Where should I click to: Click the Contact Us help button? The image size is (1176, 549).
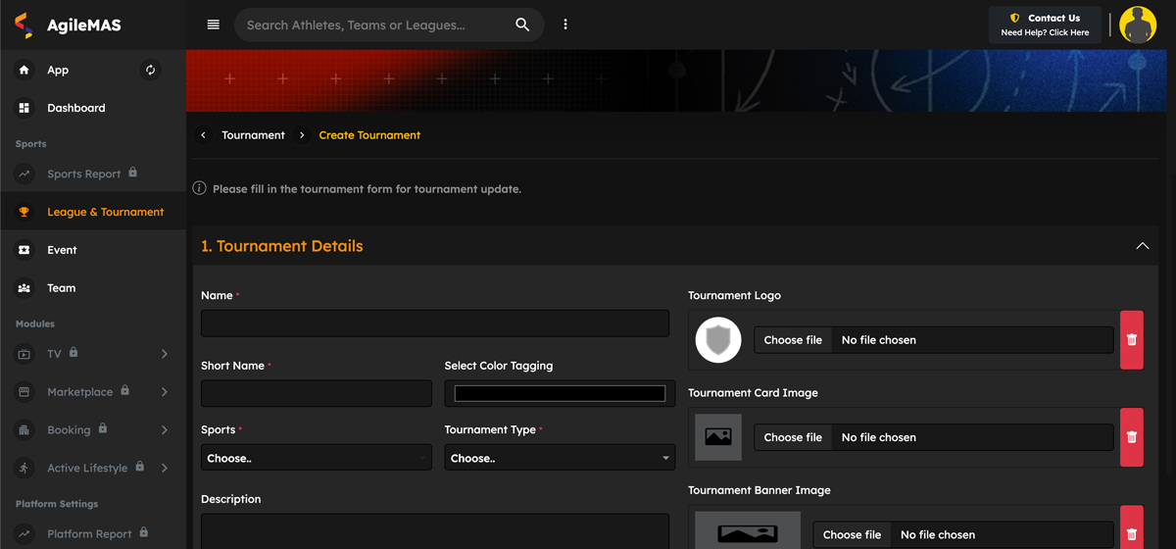(x=1045, y=25)
